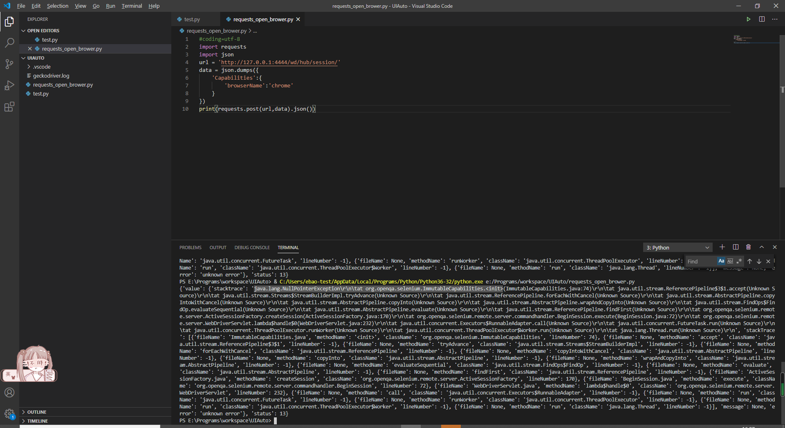Open geckodriver.log in the file tree
Image resolution: width=785 pixels, height=428 pixels.
click(x=95, y=76)
